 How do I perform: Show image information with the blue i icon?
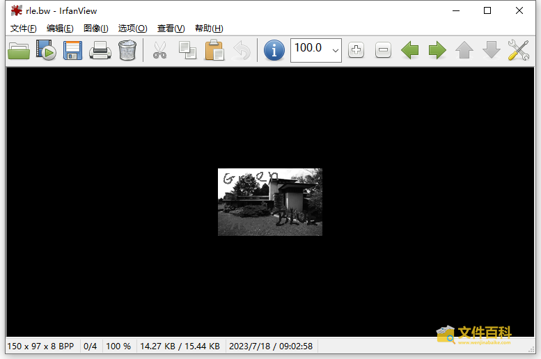pyautogui.click(x=274, y=51)
